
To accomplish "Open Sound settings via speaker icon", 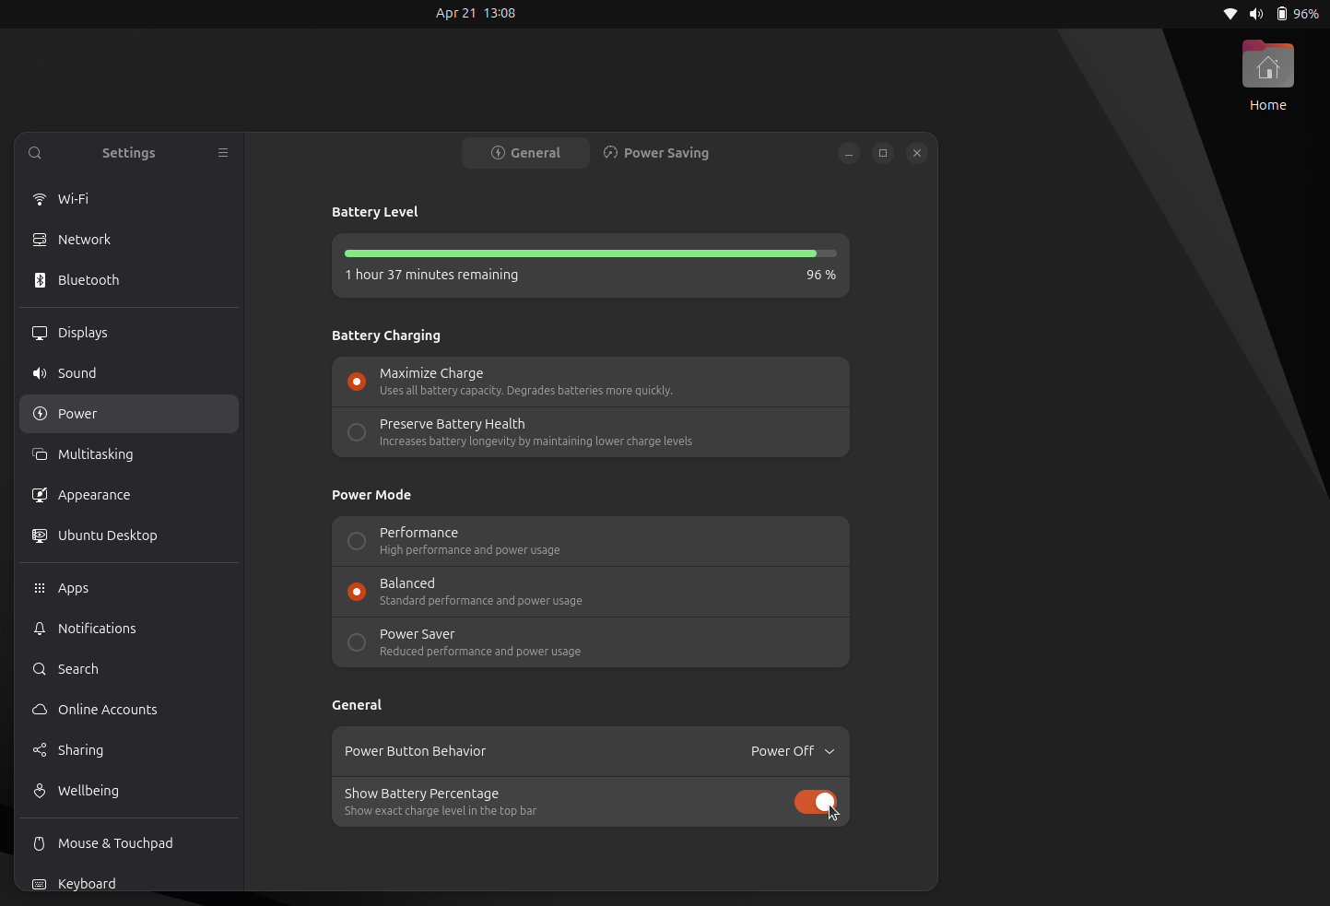I will coord(39,372).
